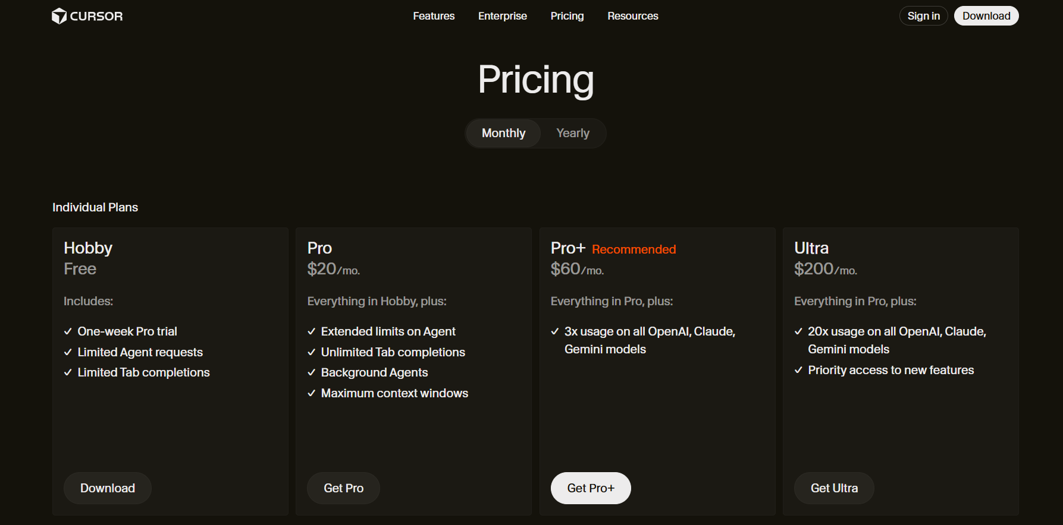Click the checkmark next to Priority access feature
The image size is (1063, 525).
pos(798,369)
